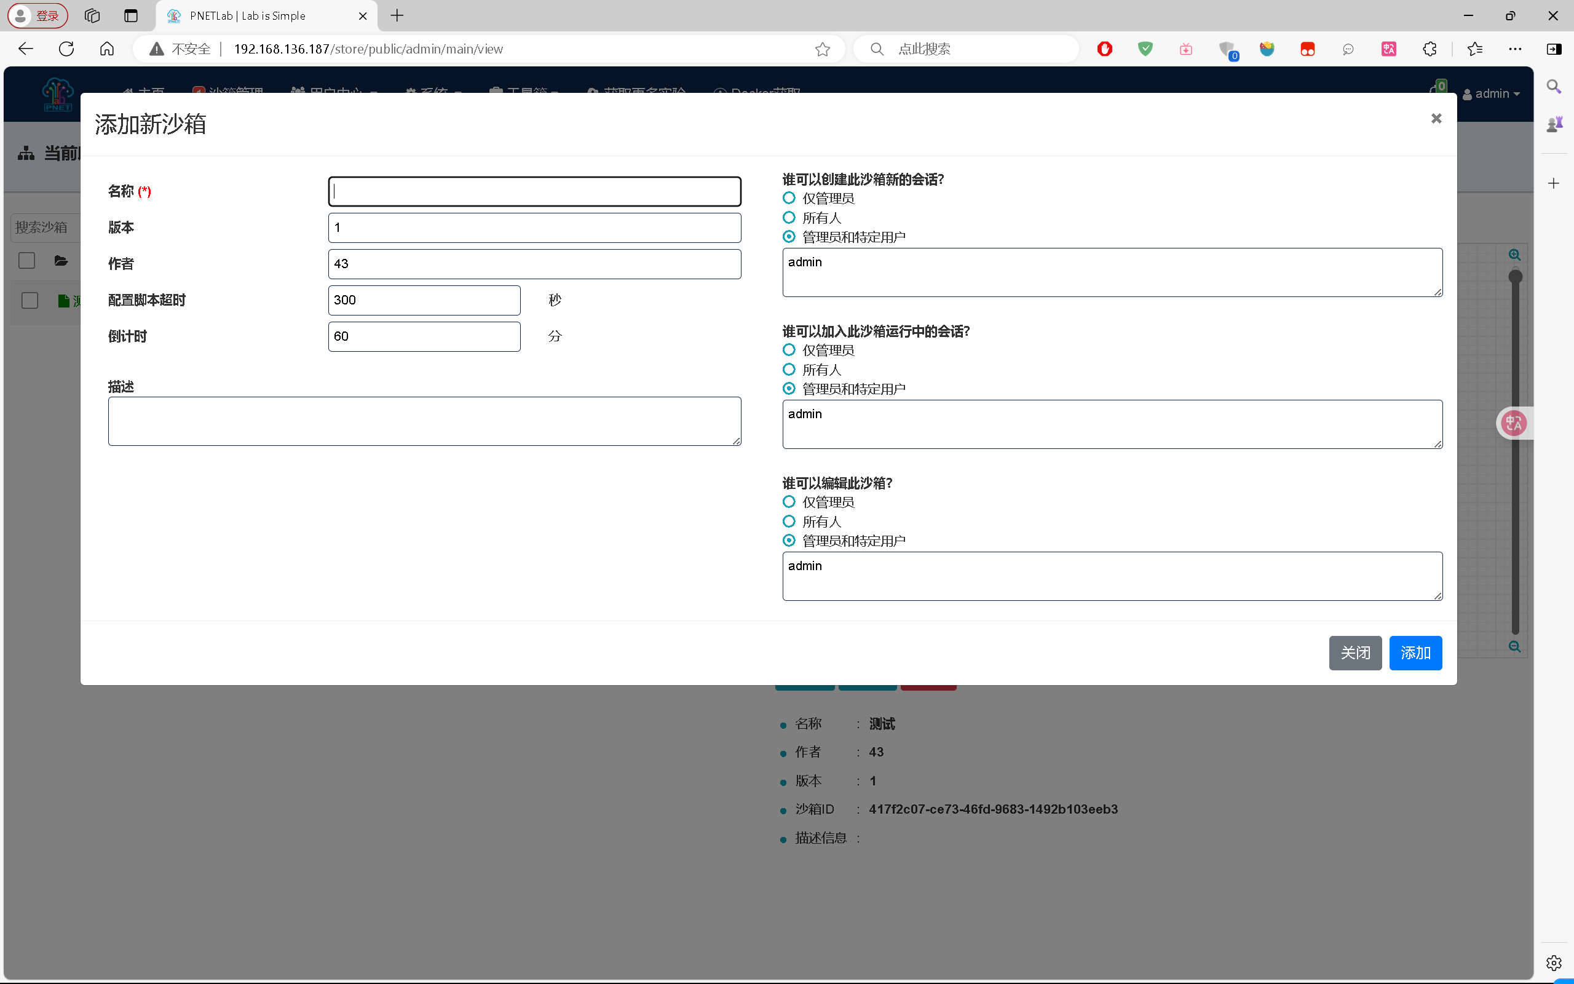Click the gray 关闭 button
Image resolution: width=1574 pixels, height=984 pixels.
1355,653
